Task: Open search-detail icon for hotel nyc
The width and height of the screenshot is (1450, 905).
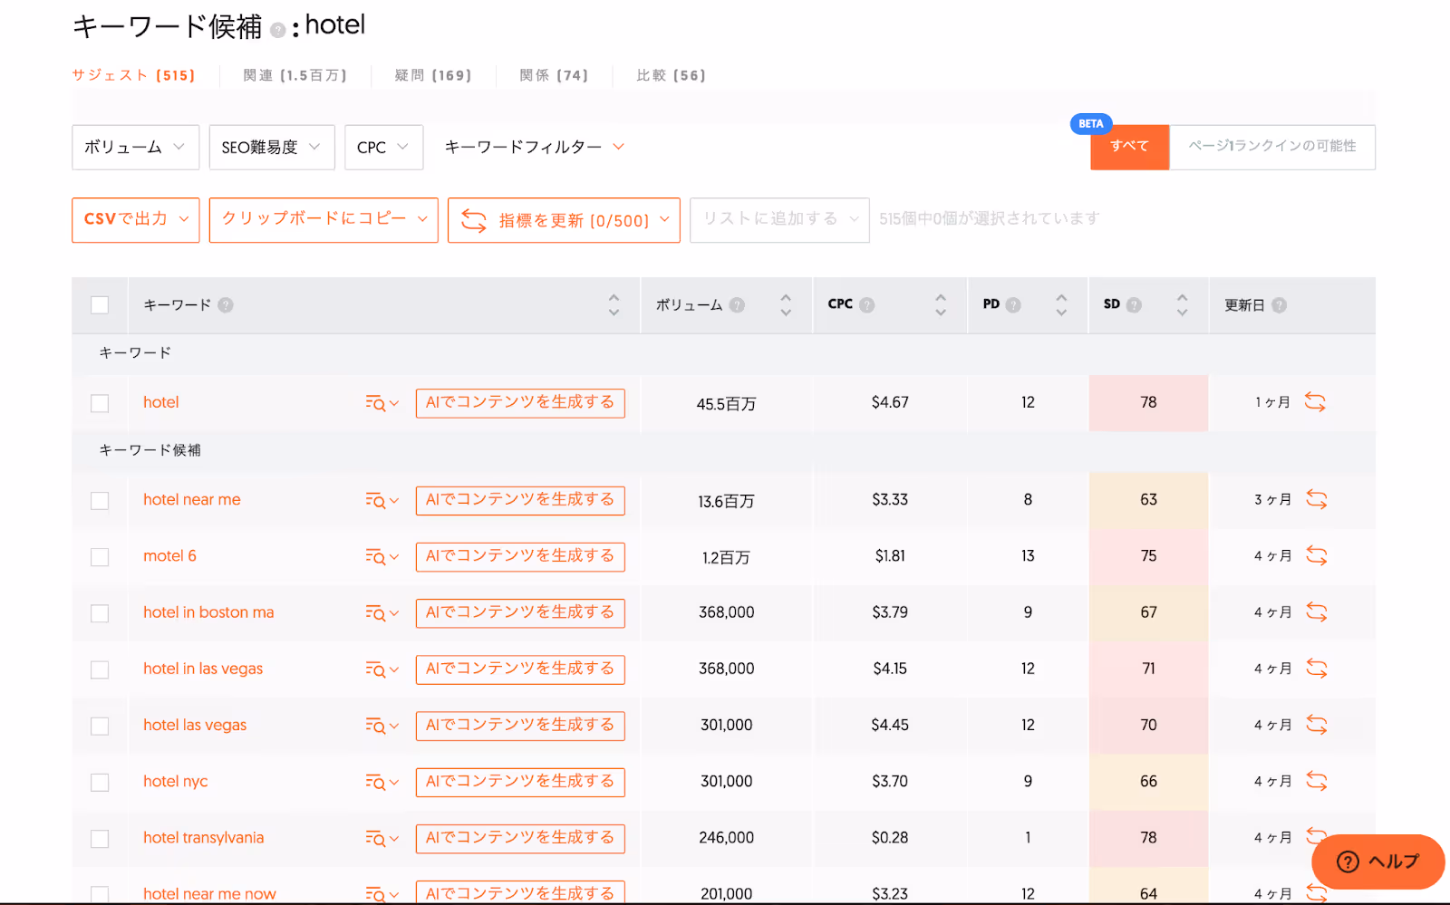Action: pyautogui.click(x=382, y=782)
